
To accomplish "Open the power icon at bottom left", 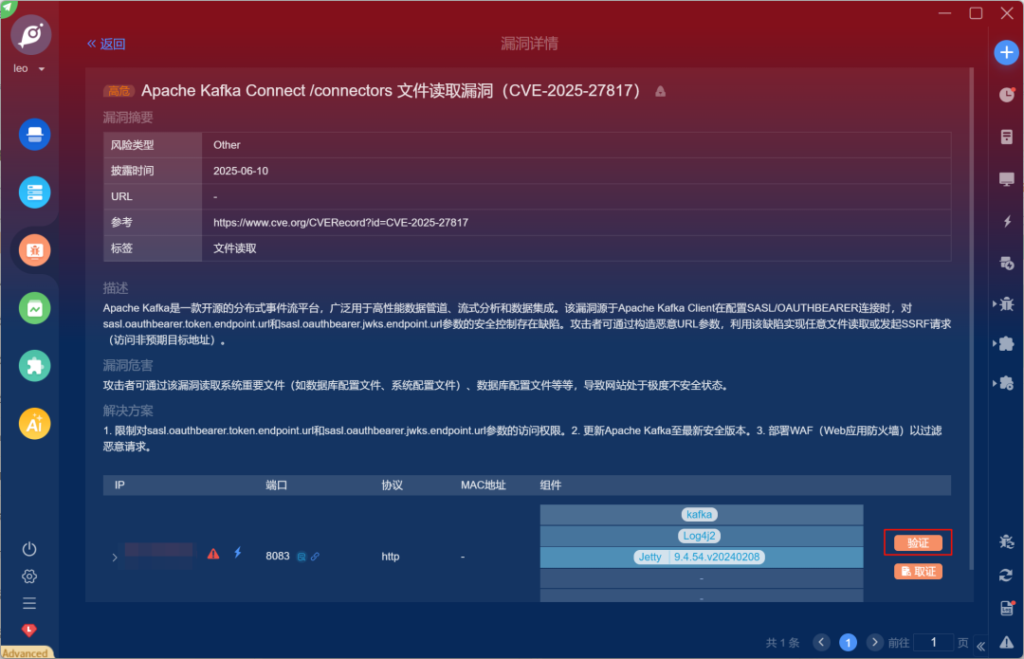I will [x=28, y=549].
